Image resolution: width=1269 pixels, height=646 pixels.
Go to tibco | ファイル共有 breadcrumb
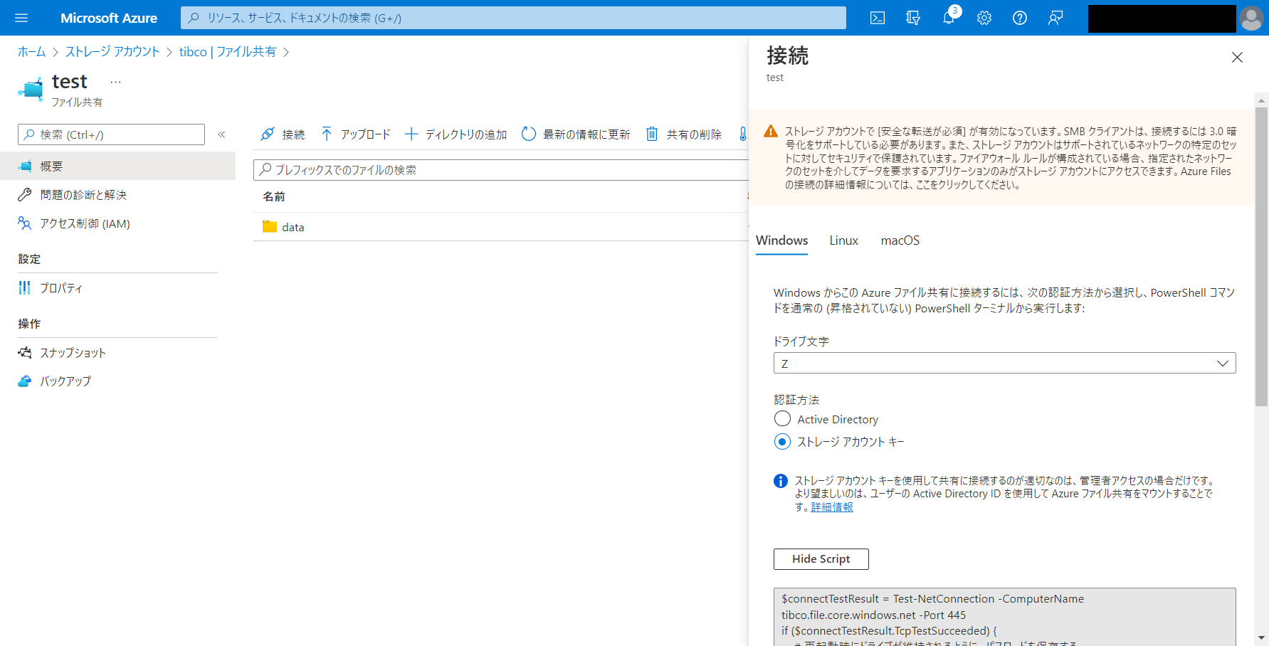(228, 52)
